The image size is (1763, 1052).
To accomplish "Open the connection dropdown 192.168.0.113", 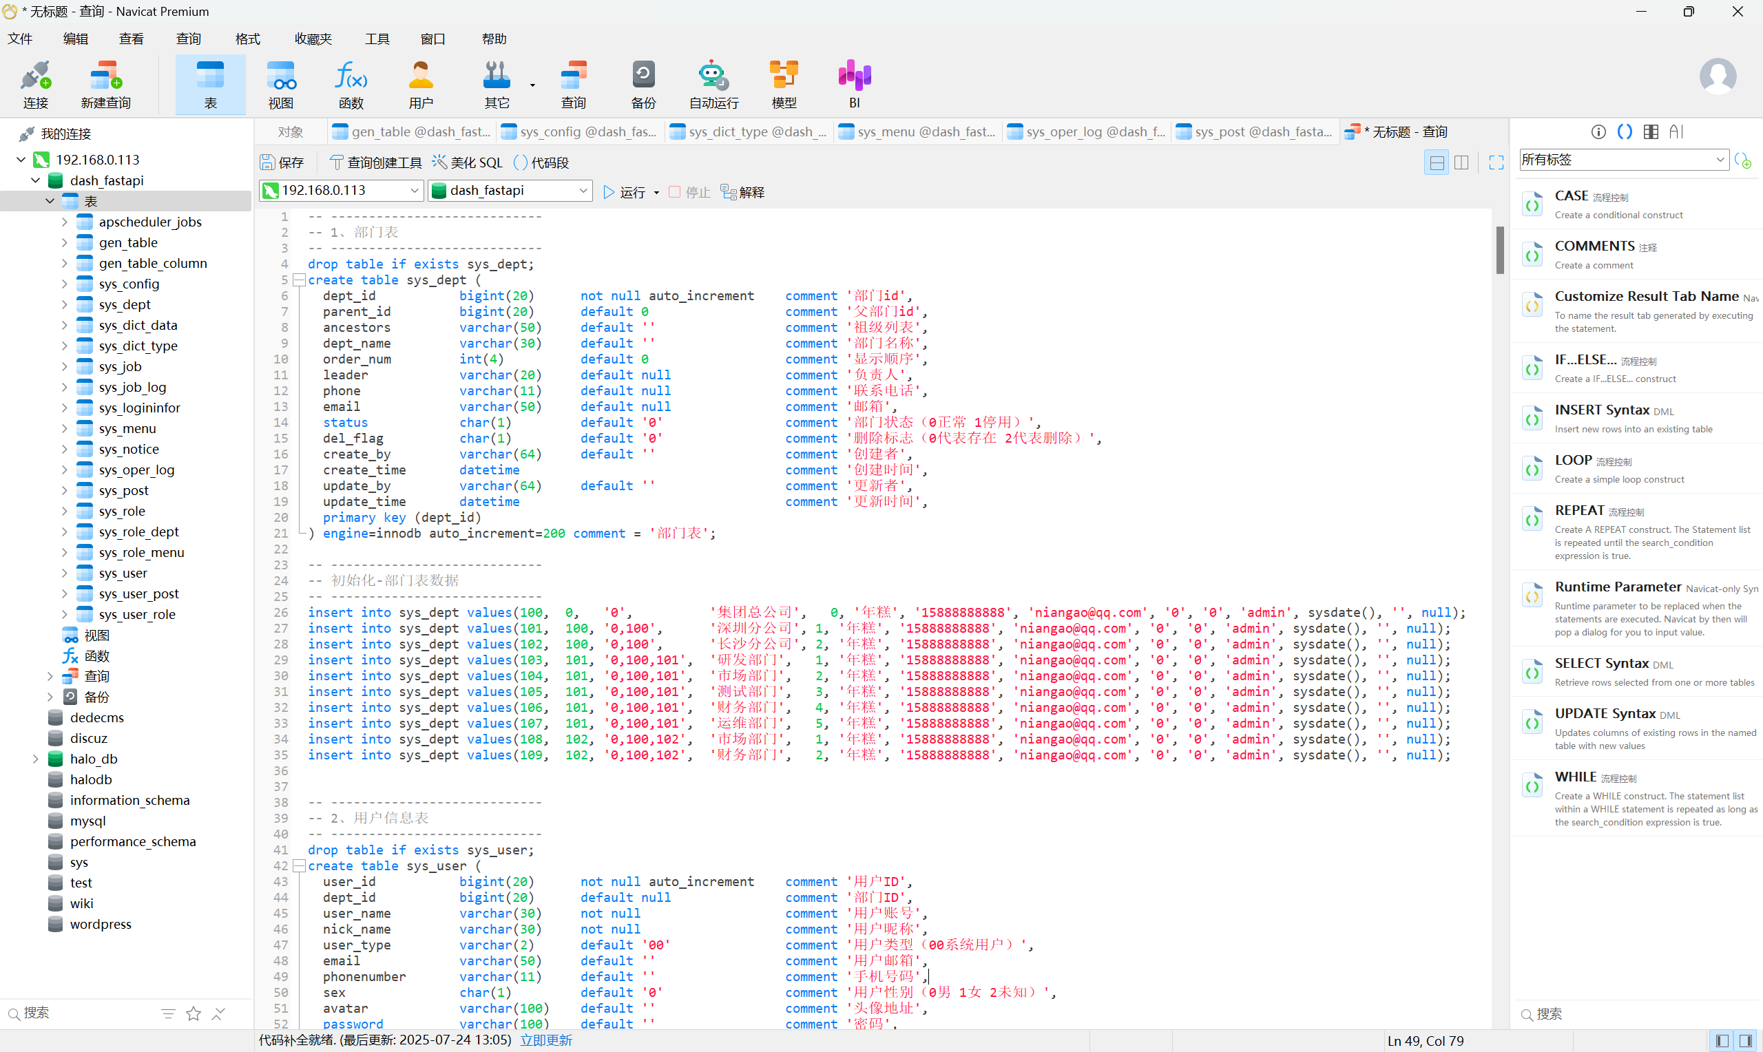I will (x=342, y=191).
